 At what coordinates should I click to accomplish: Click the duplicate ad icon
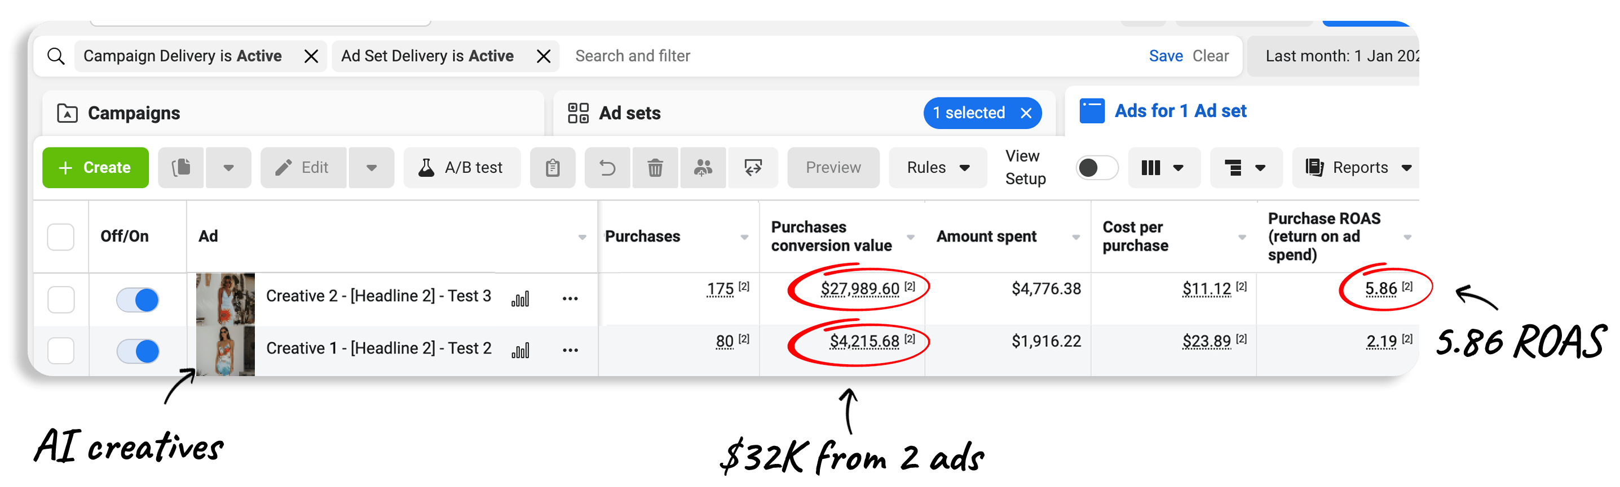181,168
